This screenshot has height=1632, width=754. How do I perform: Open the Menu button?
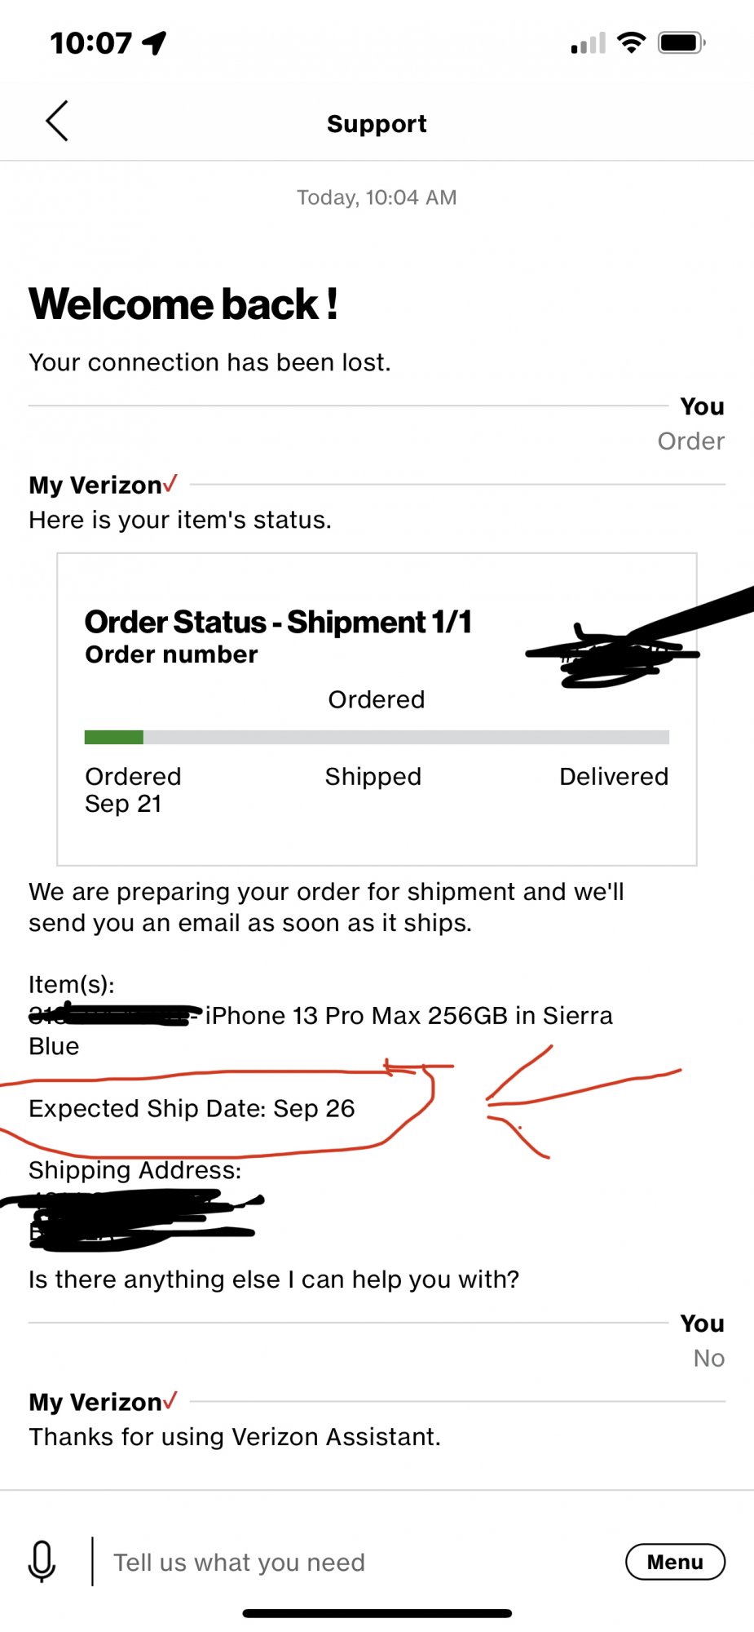click(x=675, y=1562)
